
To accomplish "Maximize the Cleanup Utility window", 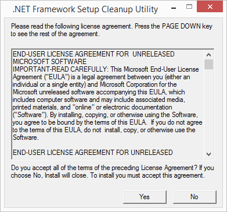I will [189, 7].
